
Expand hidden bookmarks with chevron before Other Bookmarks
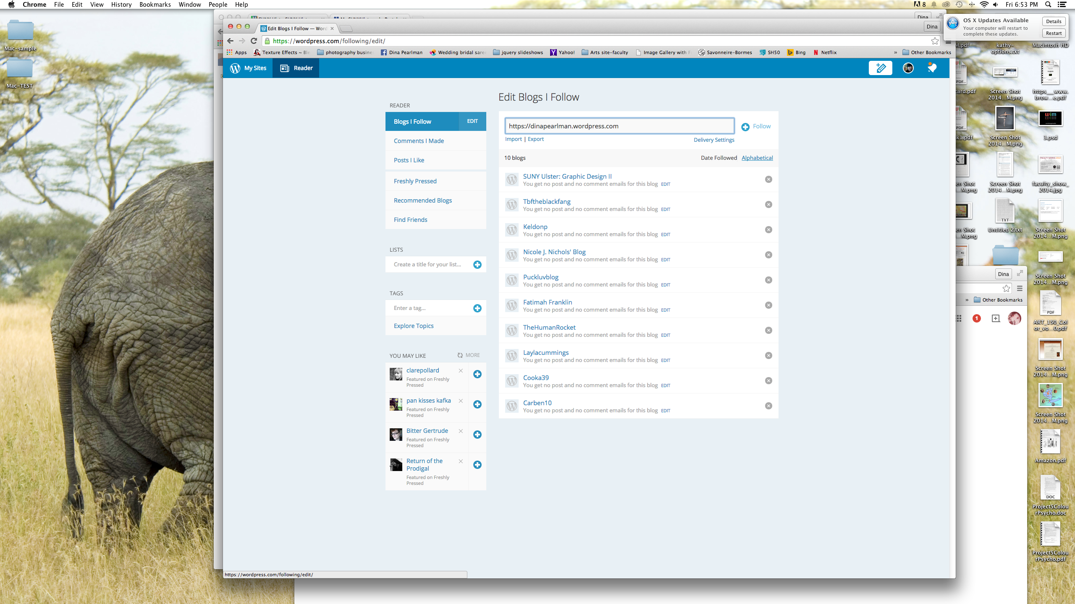pyautogui.click(x=895, y=52)
